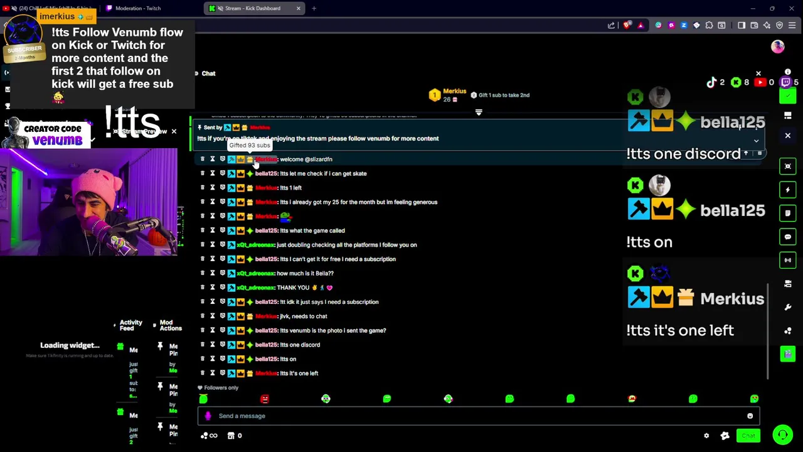Click Gift 1 sub to take 2nd
The width and height of the screenshot is (803, 452).
tap(500, 95)
